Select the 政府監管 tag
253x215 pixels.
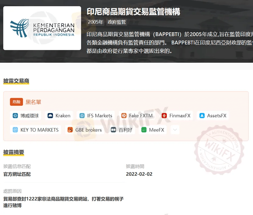[117, 22]
